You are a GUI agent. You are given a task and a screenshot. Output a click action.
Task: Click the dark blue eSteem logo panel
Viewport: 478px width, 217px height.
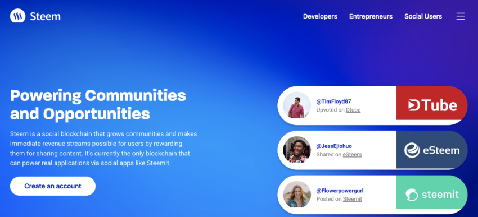coord(432,150)
